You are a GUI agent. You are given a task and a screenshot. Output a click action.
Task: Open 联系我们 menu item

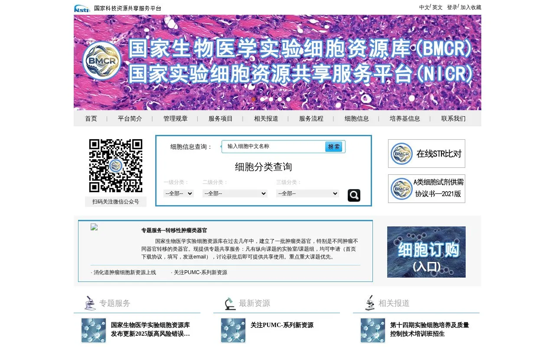[x=454, y=118]
